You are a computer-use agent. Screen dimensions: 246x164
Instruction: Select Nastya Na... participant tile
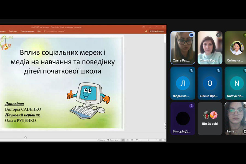pyautogui.click(x=235, y=83)
